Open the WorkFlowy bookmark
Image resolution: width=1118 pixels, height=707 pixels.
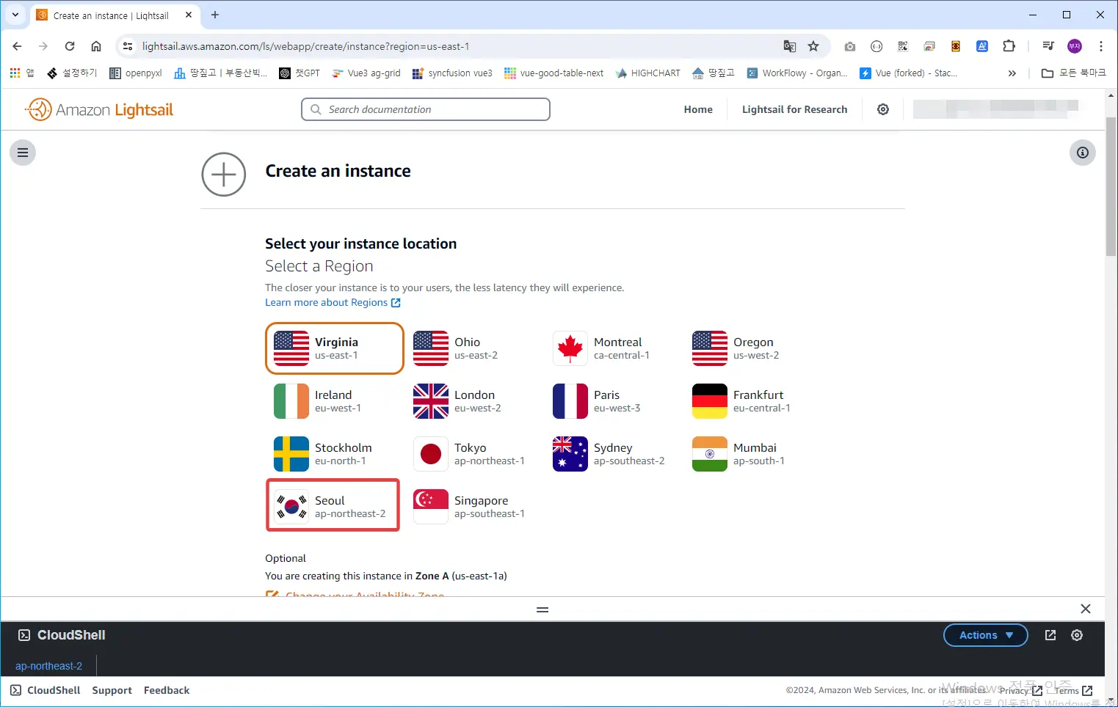797,73
